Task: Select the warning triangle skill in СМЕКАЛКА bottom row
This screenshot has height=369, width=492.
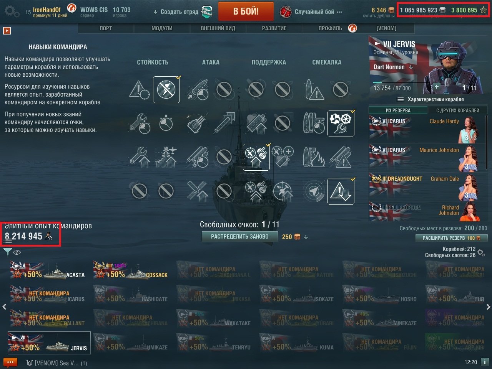Action: (341, 191)
